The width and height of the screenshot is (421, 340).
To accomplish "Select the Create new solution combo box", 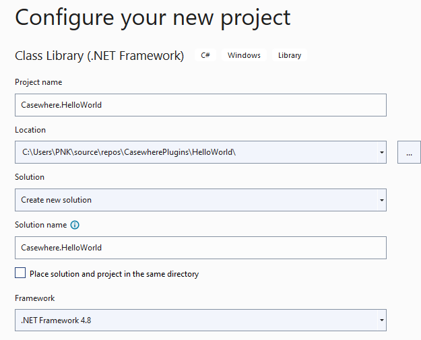I will (201, 200).
